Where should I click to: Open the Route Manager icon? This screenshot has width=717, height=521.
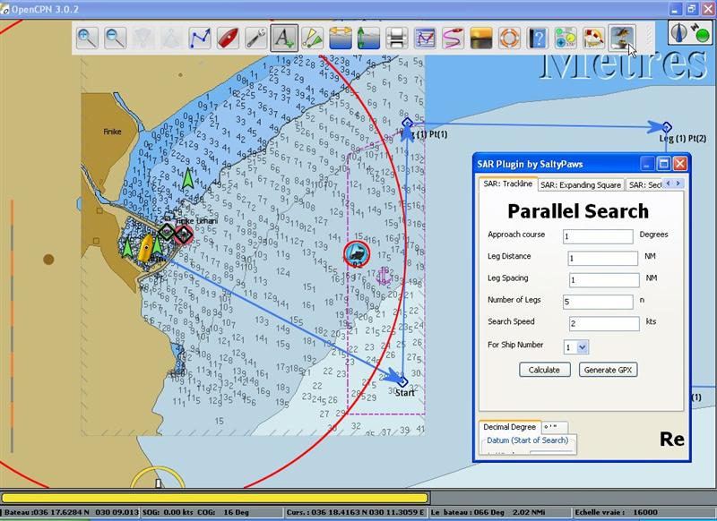click(x=425, y=38)
